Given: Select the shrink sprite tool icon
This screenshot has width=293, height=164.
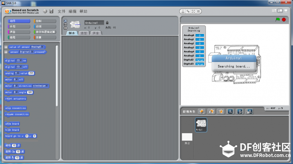Looking at the screenshot, I should pyautogui.click(x=198, y=11).
